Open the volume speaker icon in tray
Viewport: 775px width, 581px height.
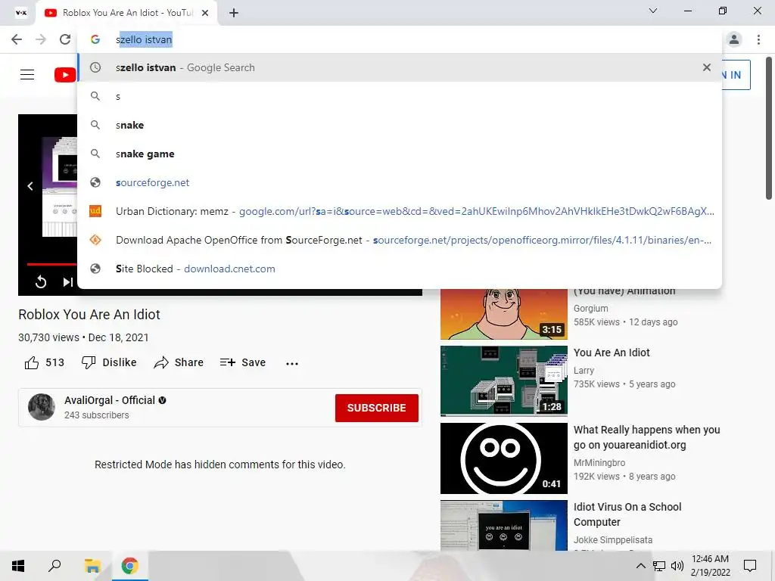click(x=677, y=566)
